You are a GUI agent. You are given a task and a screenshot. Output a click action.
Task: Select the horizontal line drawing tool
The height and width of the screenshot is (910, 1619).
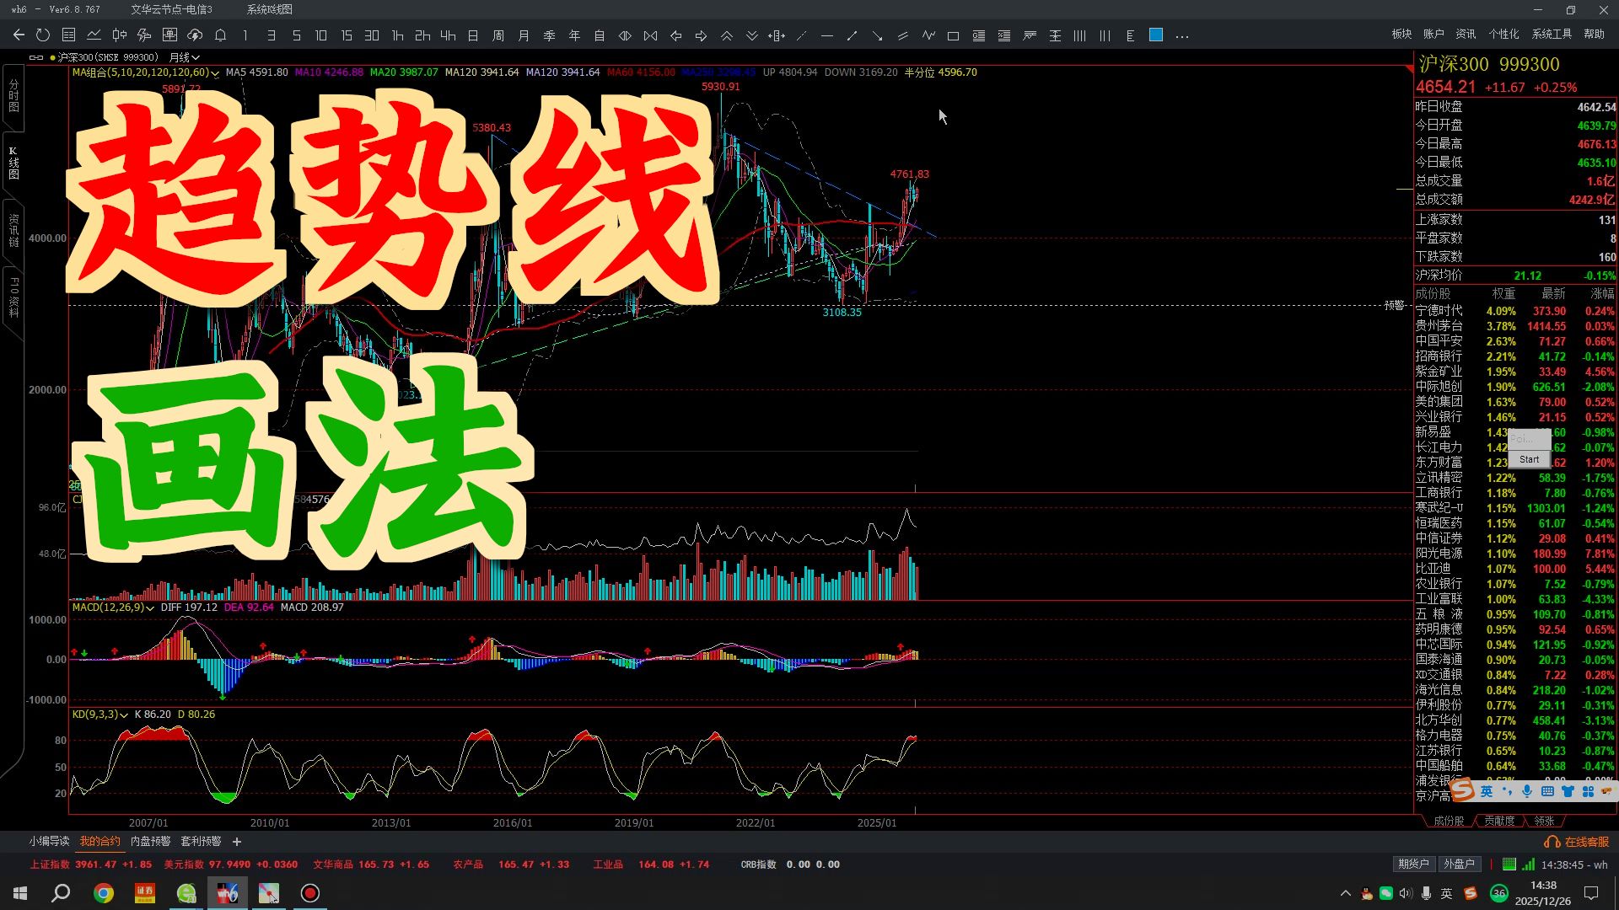point(826,35)
